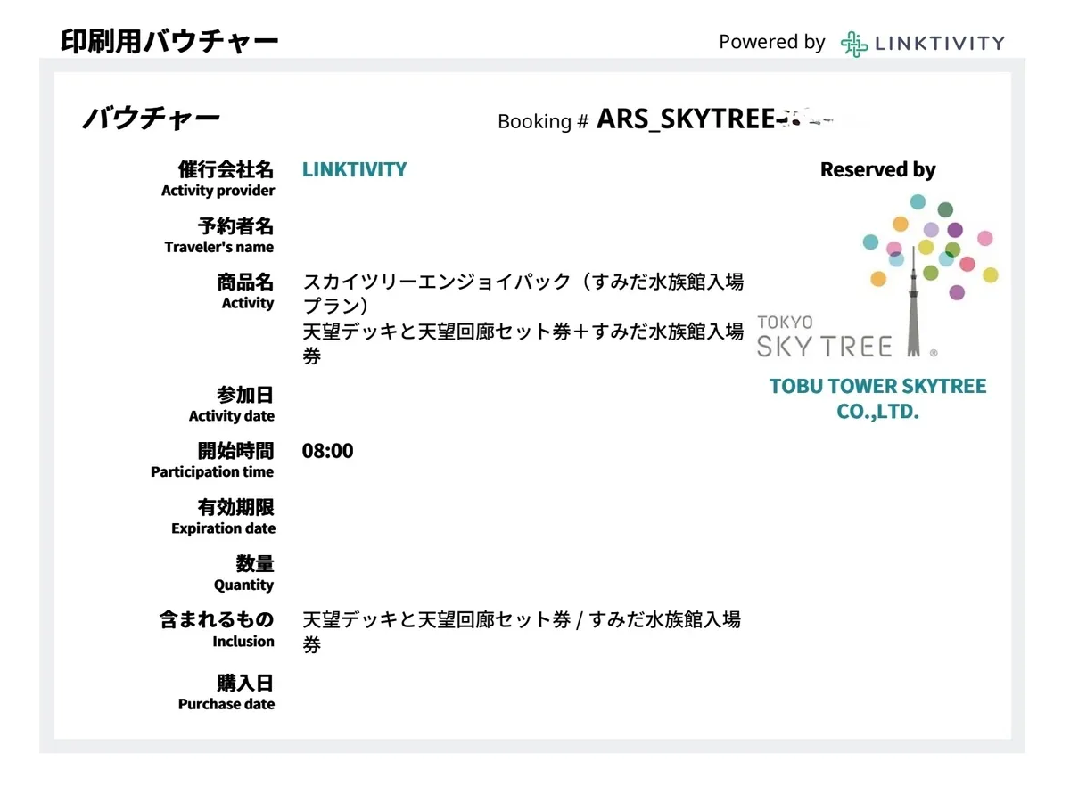Click the 含まれるもの Inclusion label
The height and width of the screenshot is (786, 1070).
pos(217,630)
